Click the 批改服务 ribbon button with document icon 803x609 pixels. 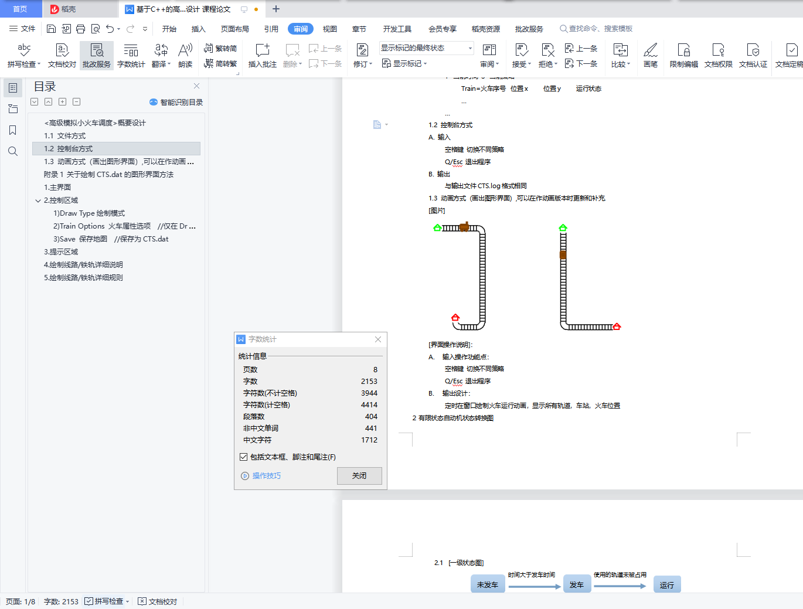click(97, 56)
